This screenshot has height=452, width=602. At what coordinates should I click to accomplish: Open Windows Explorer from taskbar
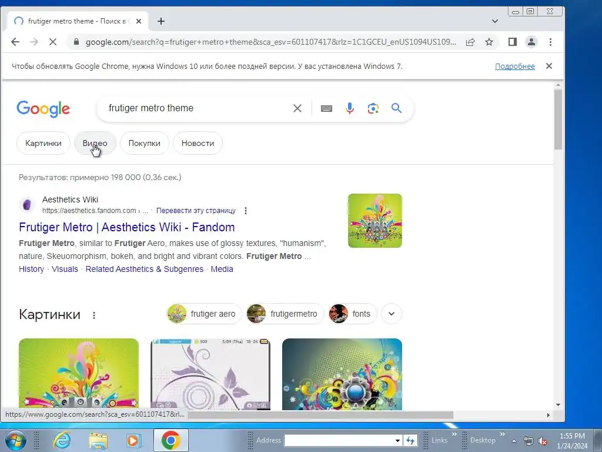[98, 440]
